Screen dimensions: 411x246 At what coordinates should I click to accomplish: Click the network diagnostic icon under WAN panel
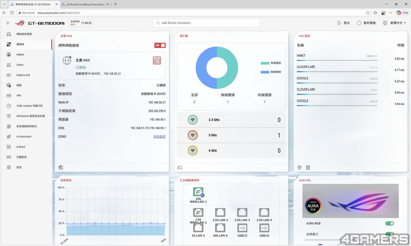(61, 168)
